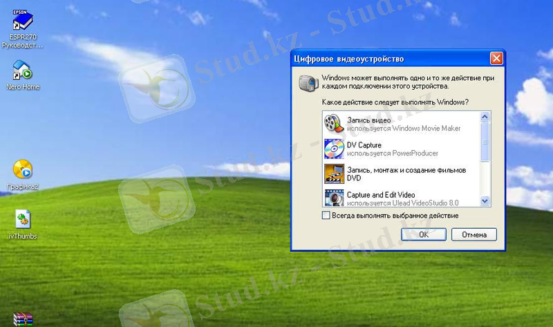Open the ivThumbs desktop file
The width and height of the screenshot is (553, 327).
[x=23, y=225]
